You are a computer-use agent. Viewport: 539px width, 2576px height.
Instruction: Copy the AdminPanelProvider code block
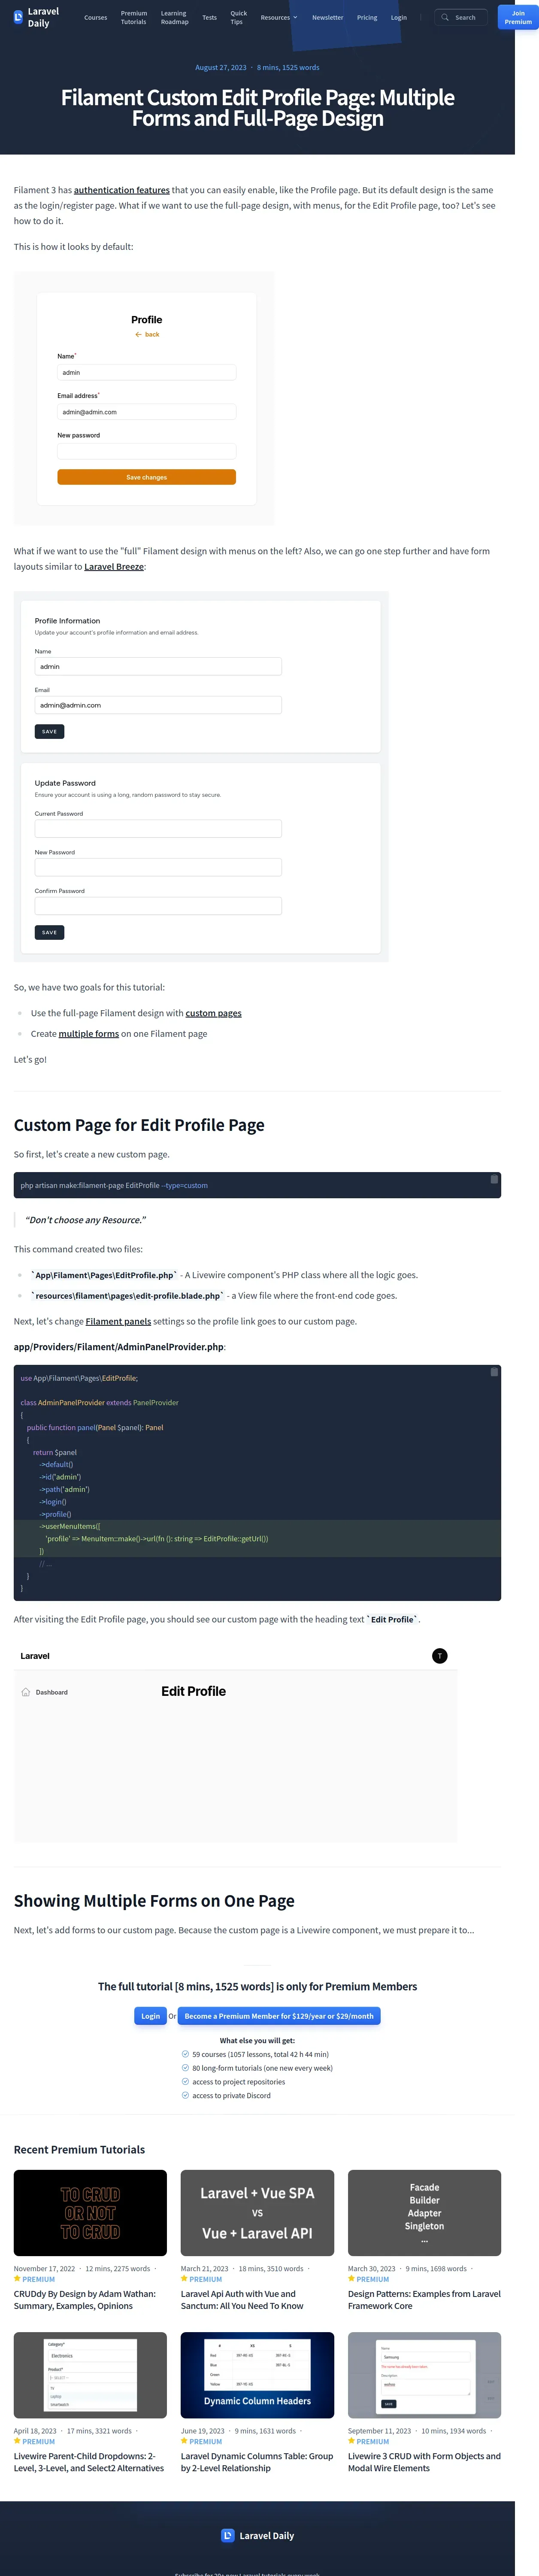pos(494,1372)
